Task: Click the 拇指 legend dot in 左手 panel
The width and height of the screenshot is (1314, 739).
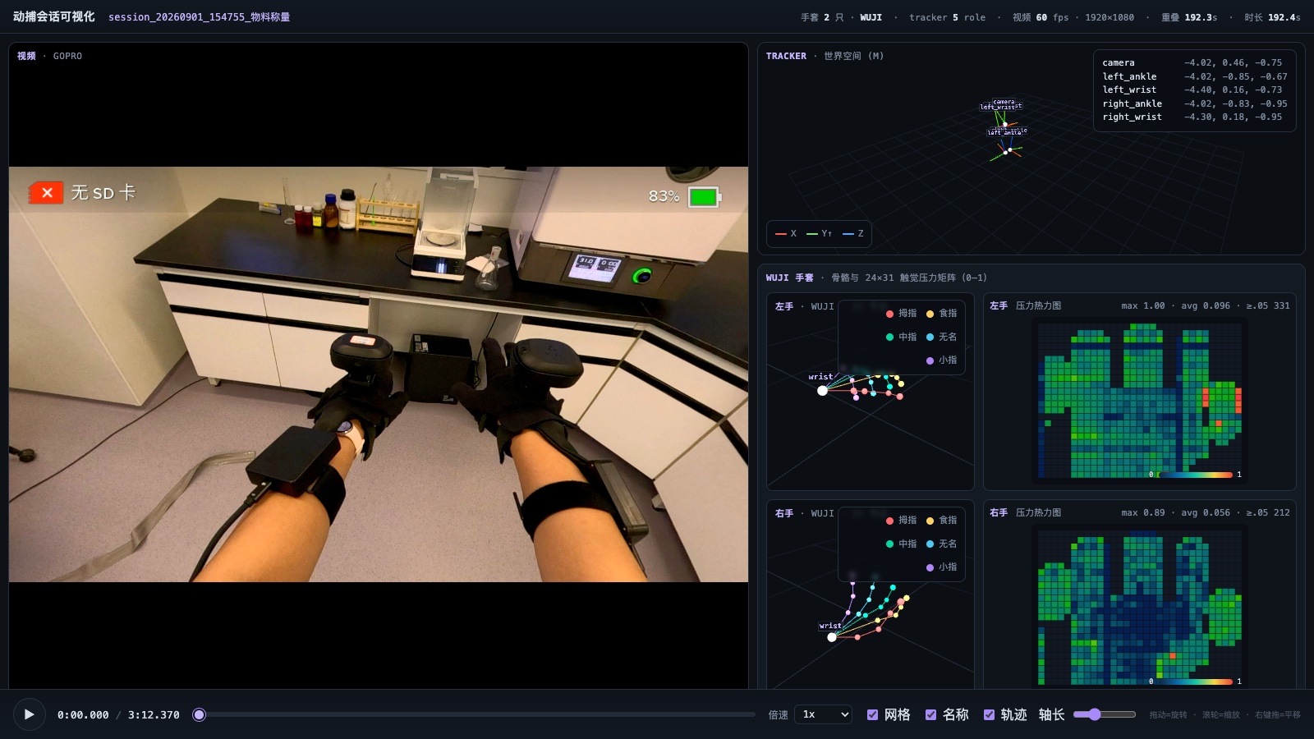Action: 889,314
